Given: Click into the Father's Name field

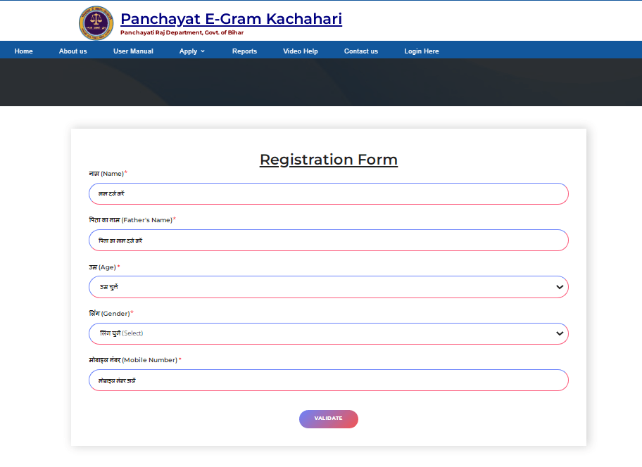Looking at the screenshot, I should tap(328, 241).
